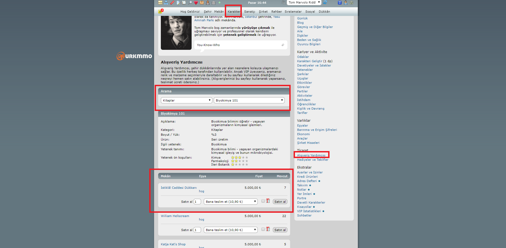The width and height of the screenshot is (506, 248).
Task: Open the Hediyeler ve Teklifler link
Action: [313, 160]
